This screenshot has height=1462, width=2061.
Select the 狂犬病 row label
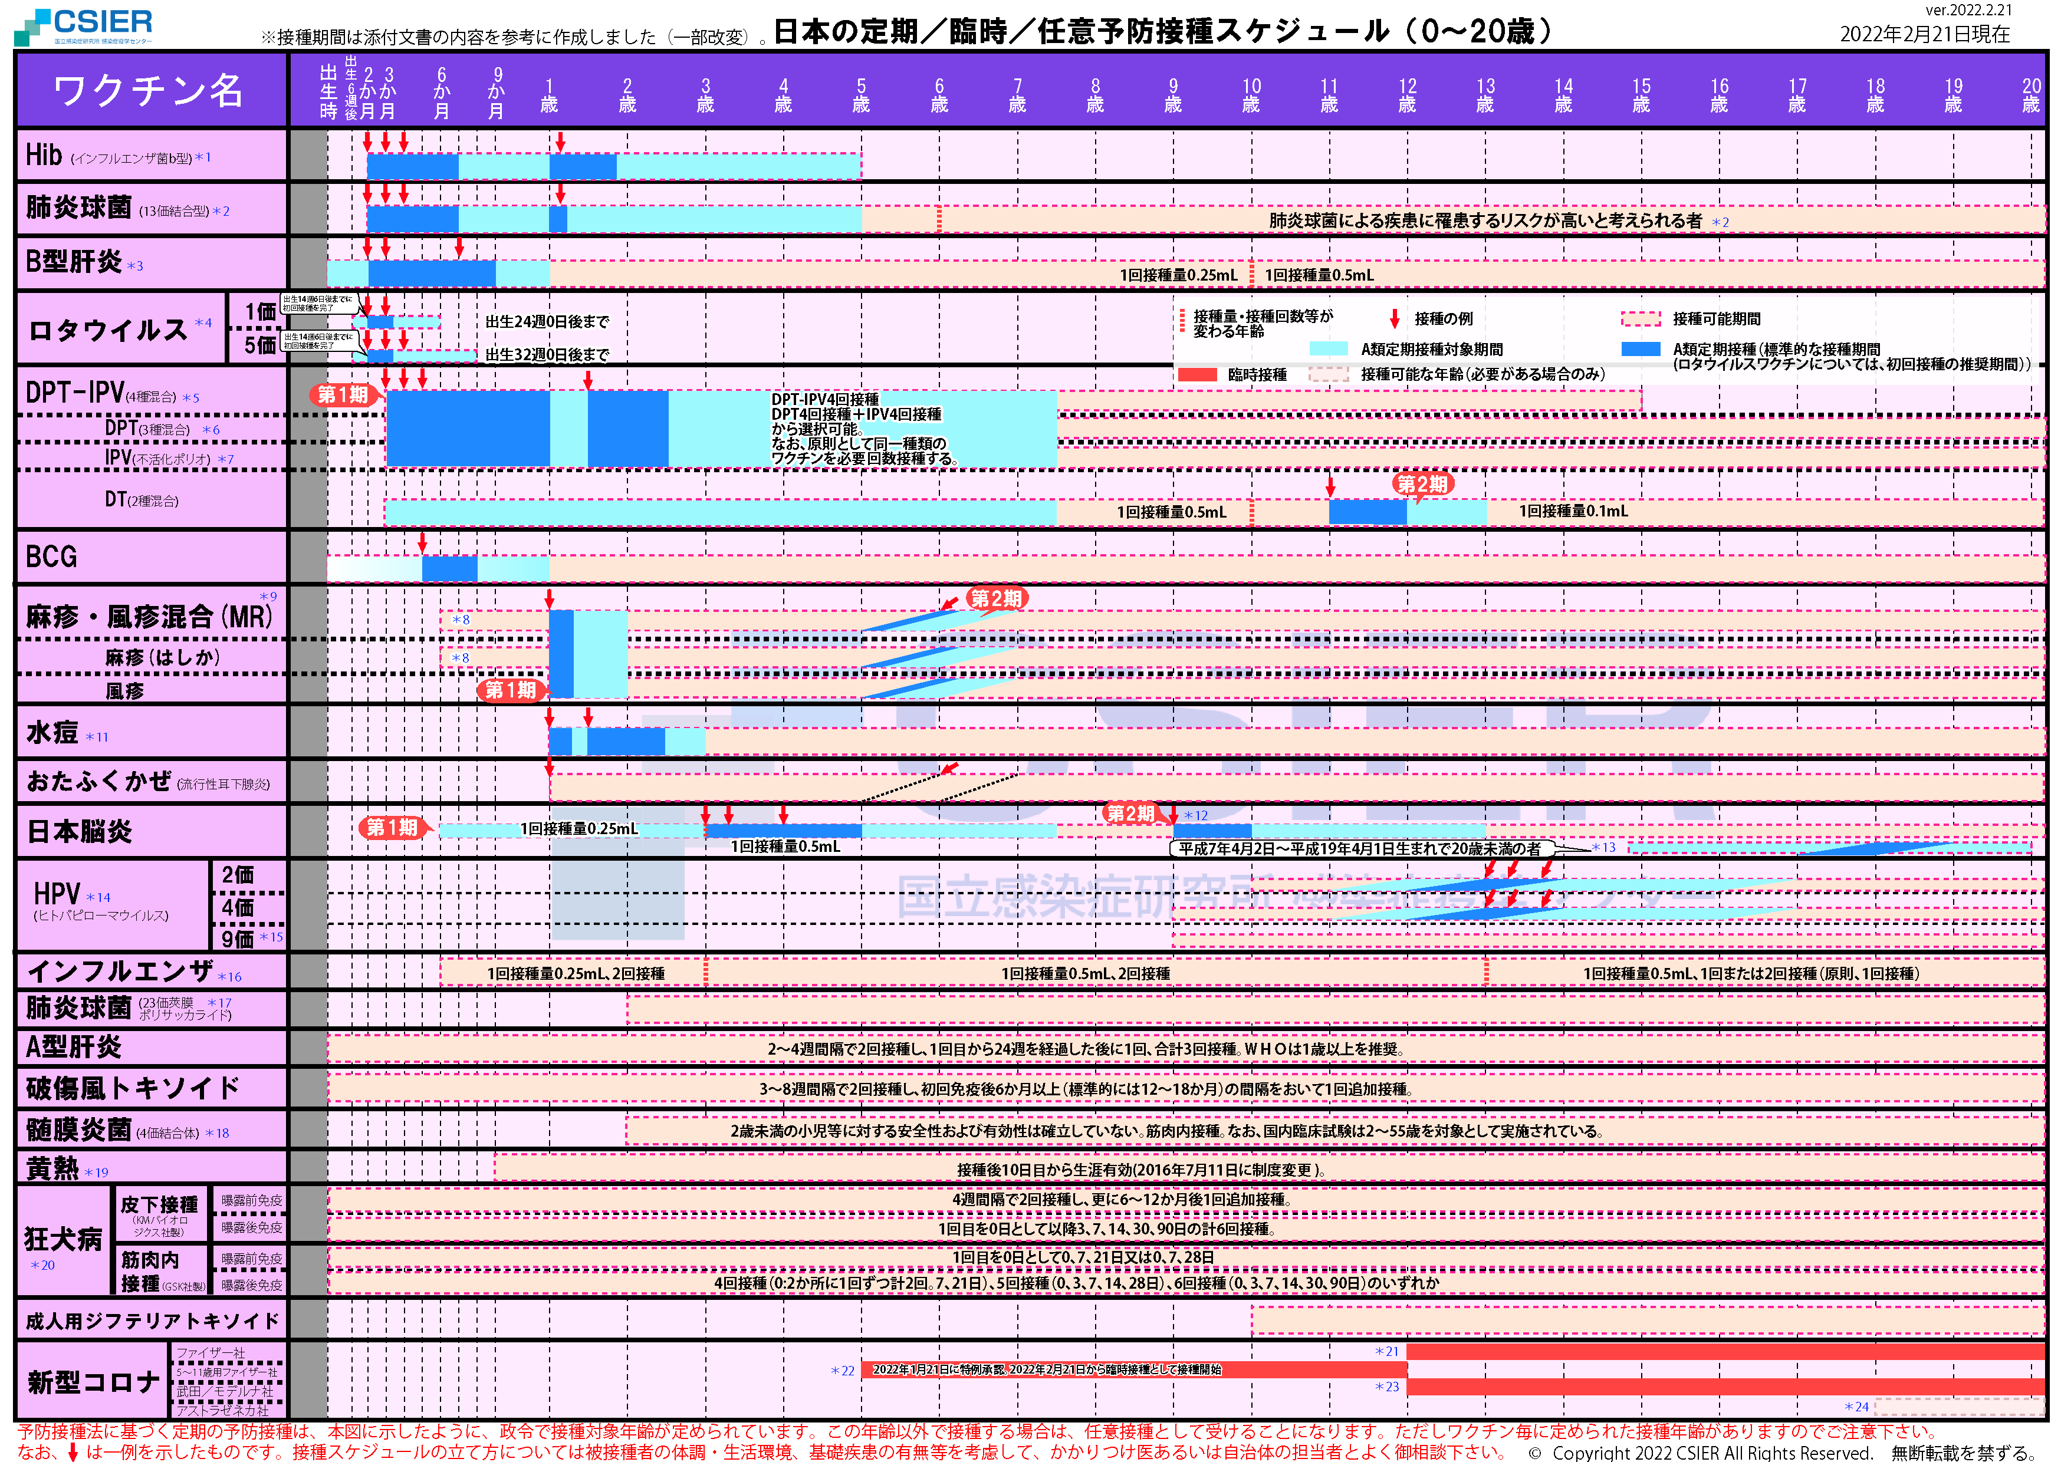coord(63,1240)
